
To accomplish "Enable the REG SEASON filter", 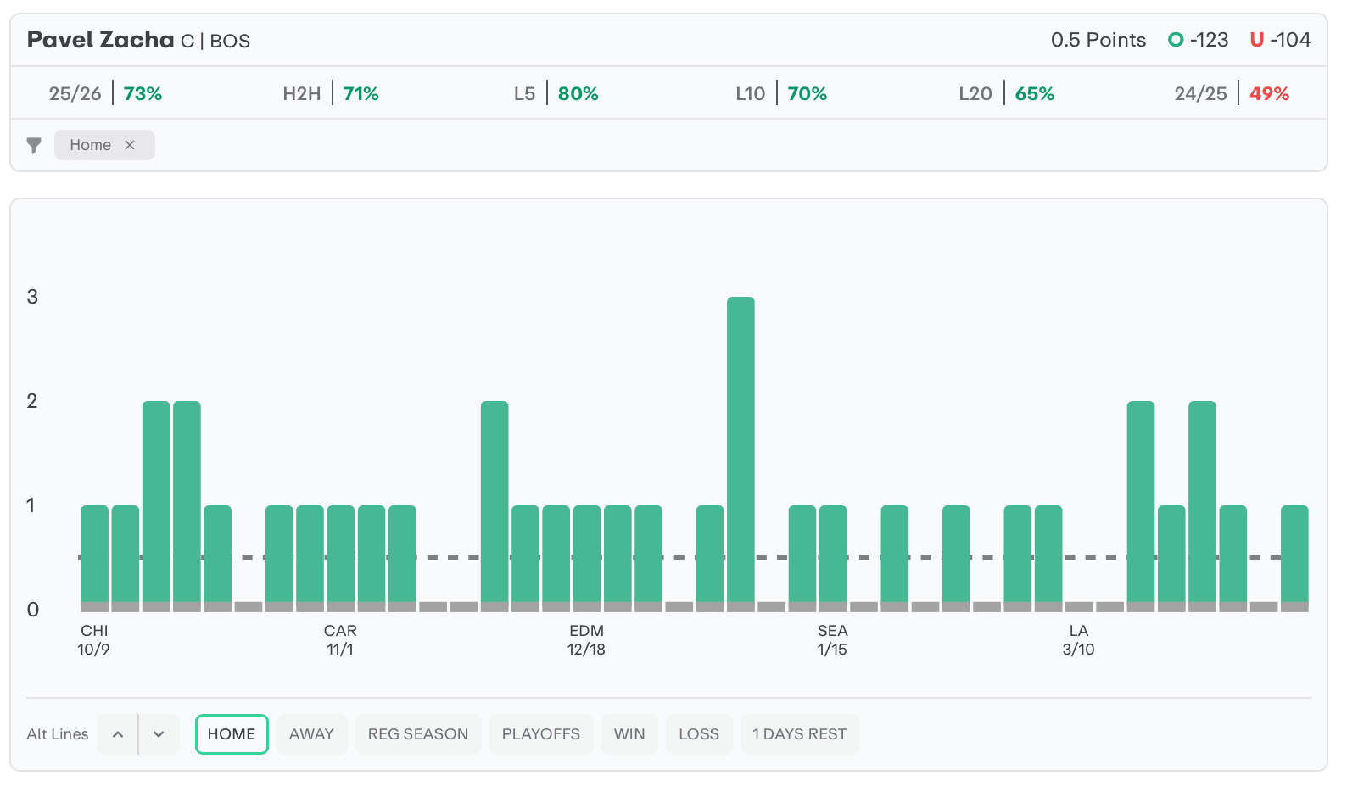I will [417, 734].
